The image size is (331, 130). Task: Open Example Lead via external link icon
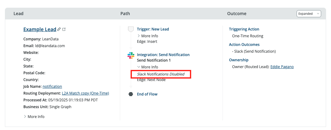[x=64, y=30]
